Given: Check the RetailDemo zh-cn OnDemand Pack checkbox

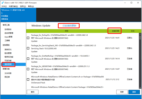Looking at the screenshot, I should click(28, 79).
